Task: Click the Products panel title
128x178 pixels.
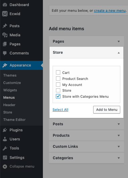Action: point(61,135)
